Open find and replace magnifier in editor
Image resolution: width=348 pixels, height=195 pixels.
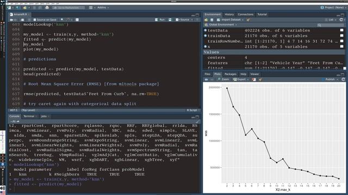pyautogui.click(x=62, y=19)
